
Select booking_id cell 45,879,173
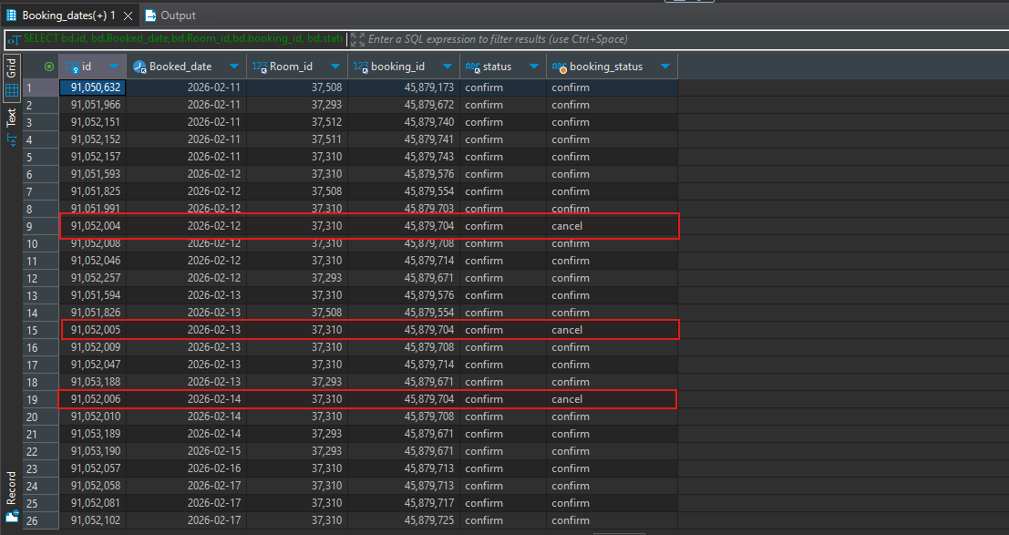404,87
